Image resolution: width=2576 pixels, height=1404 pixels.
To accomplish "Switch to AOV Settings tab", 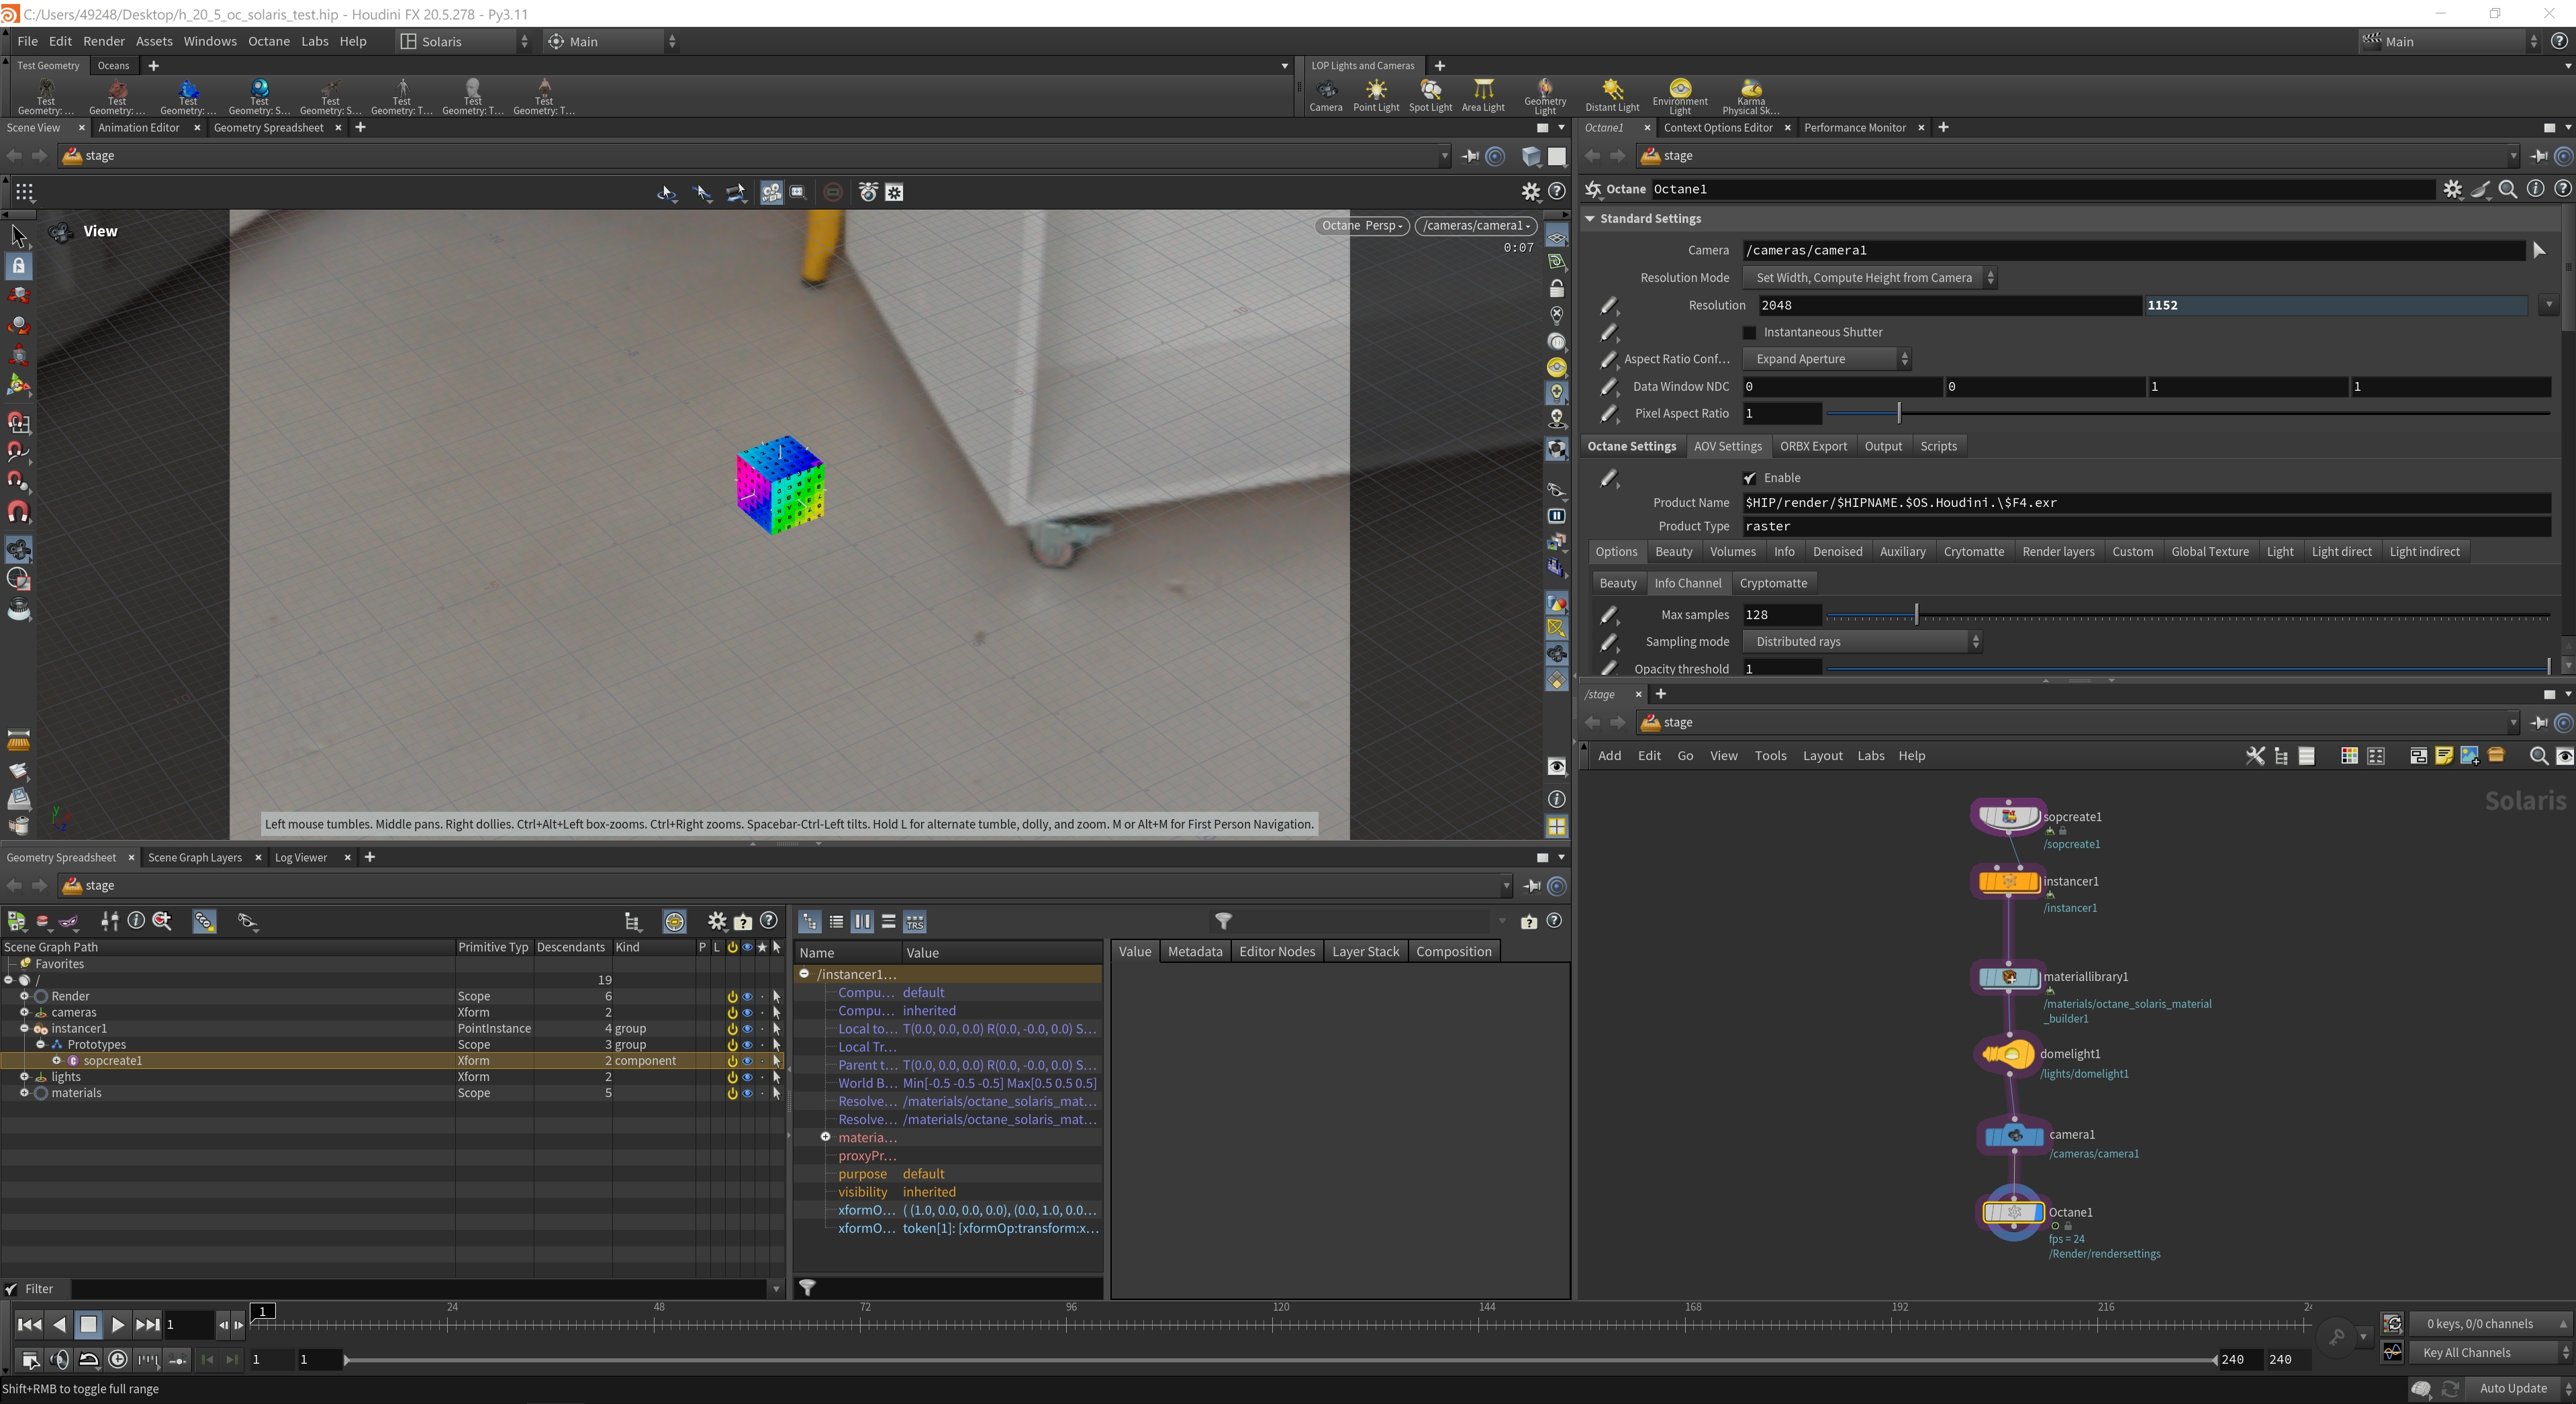I will coord(1727,447).
